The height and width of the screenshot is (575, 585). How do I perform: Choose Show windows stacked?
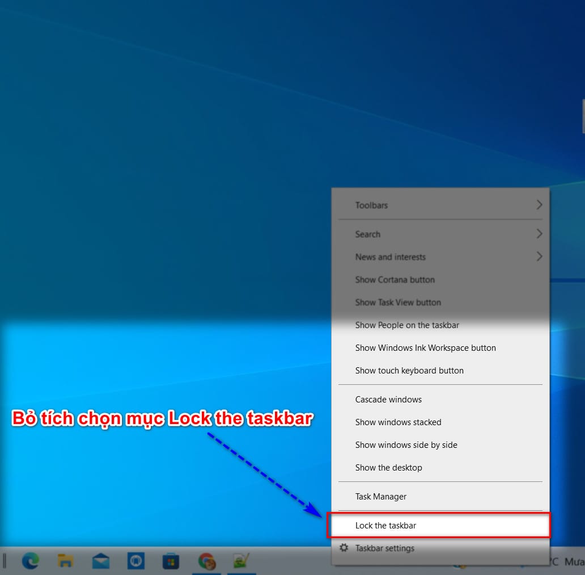tap(440, 422)
